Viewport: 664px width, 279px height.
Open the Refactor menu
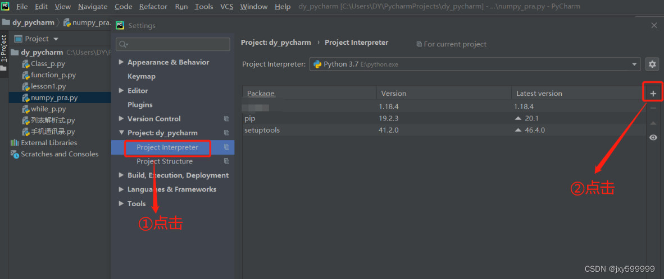153,6
